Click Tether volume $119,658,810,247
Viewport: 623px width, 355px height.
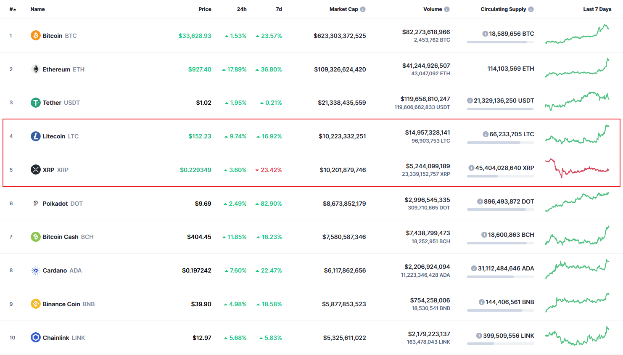[x=425, y=99]
